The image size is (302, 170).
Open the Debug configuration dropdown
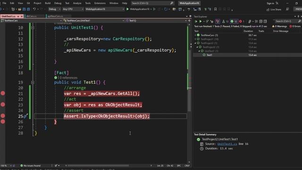[x=54, y=9]
